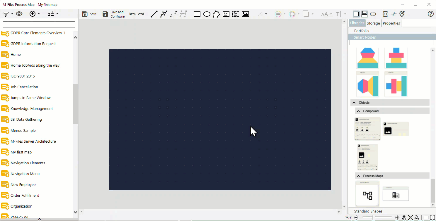This screenshot has width=436, height=221.
Task: Switch to the Storage tab
Action: point(373,23)
